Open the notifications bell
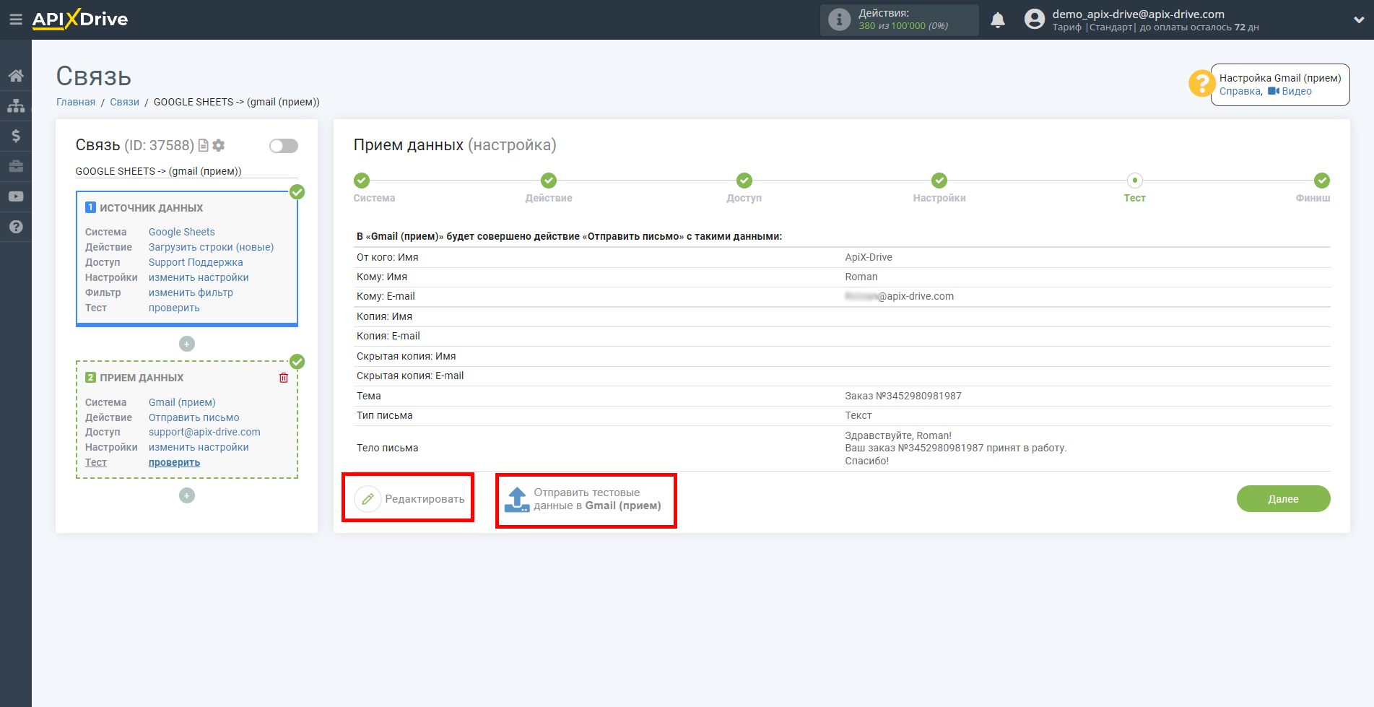This screenshot has width=1374, height=707. (x=998, y=19)
